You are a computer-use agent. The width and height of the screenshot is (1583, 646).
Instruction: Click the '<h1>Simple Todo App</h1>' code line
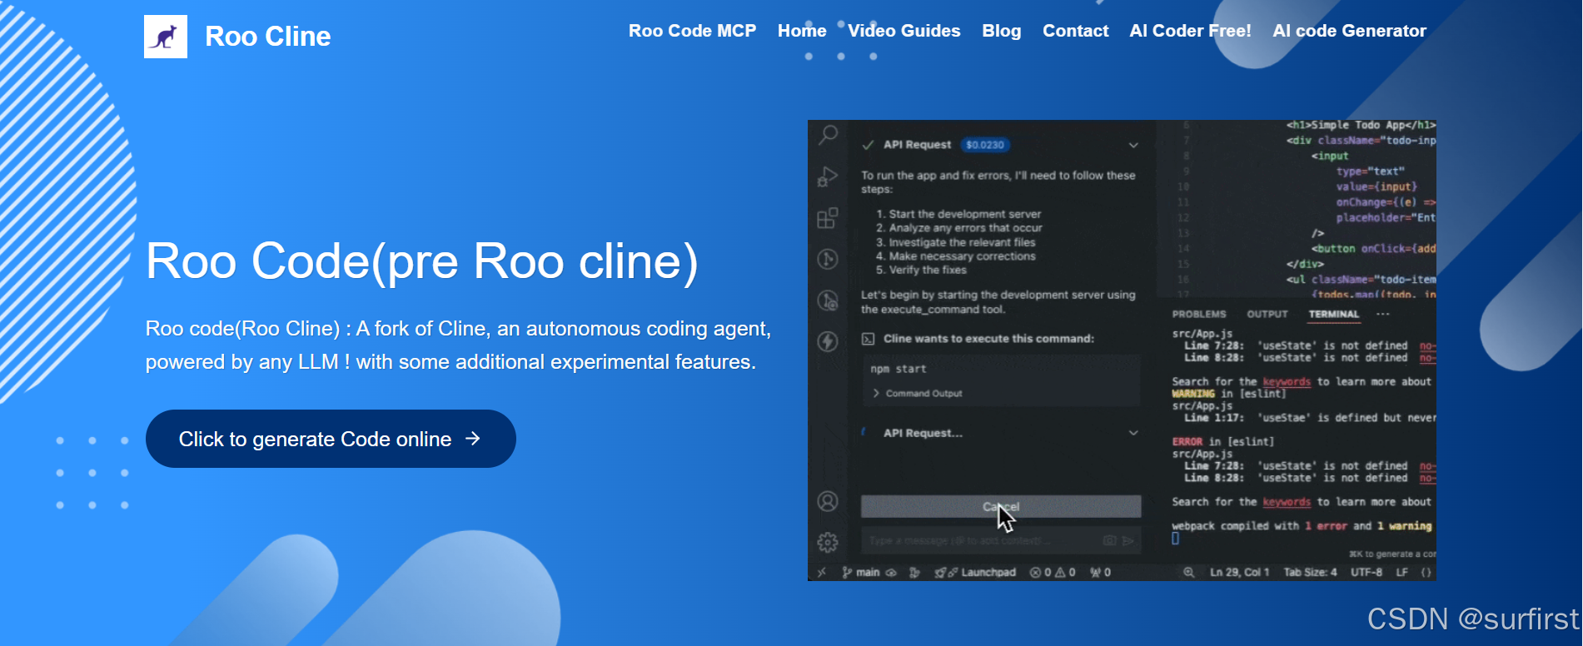pyautogui.click(x=1361, y=126)
